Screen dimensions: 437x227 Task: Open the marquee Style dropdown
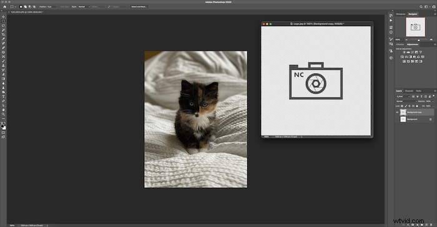(84, 7)
